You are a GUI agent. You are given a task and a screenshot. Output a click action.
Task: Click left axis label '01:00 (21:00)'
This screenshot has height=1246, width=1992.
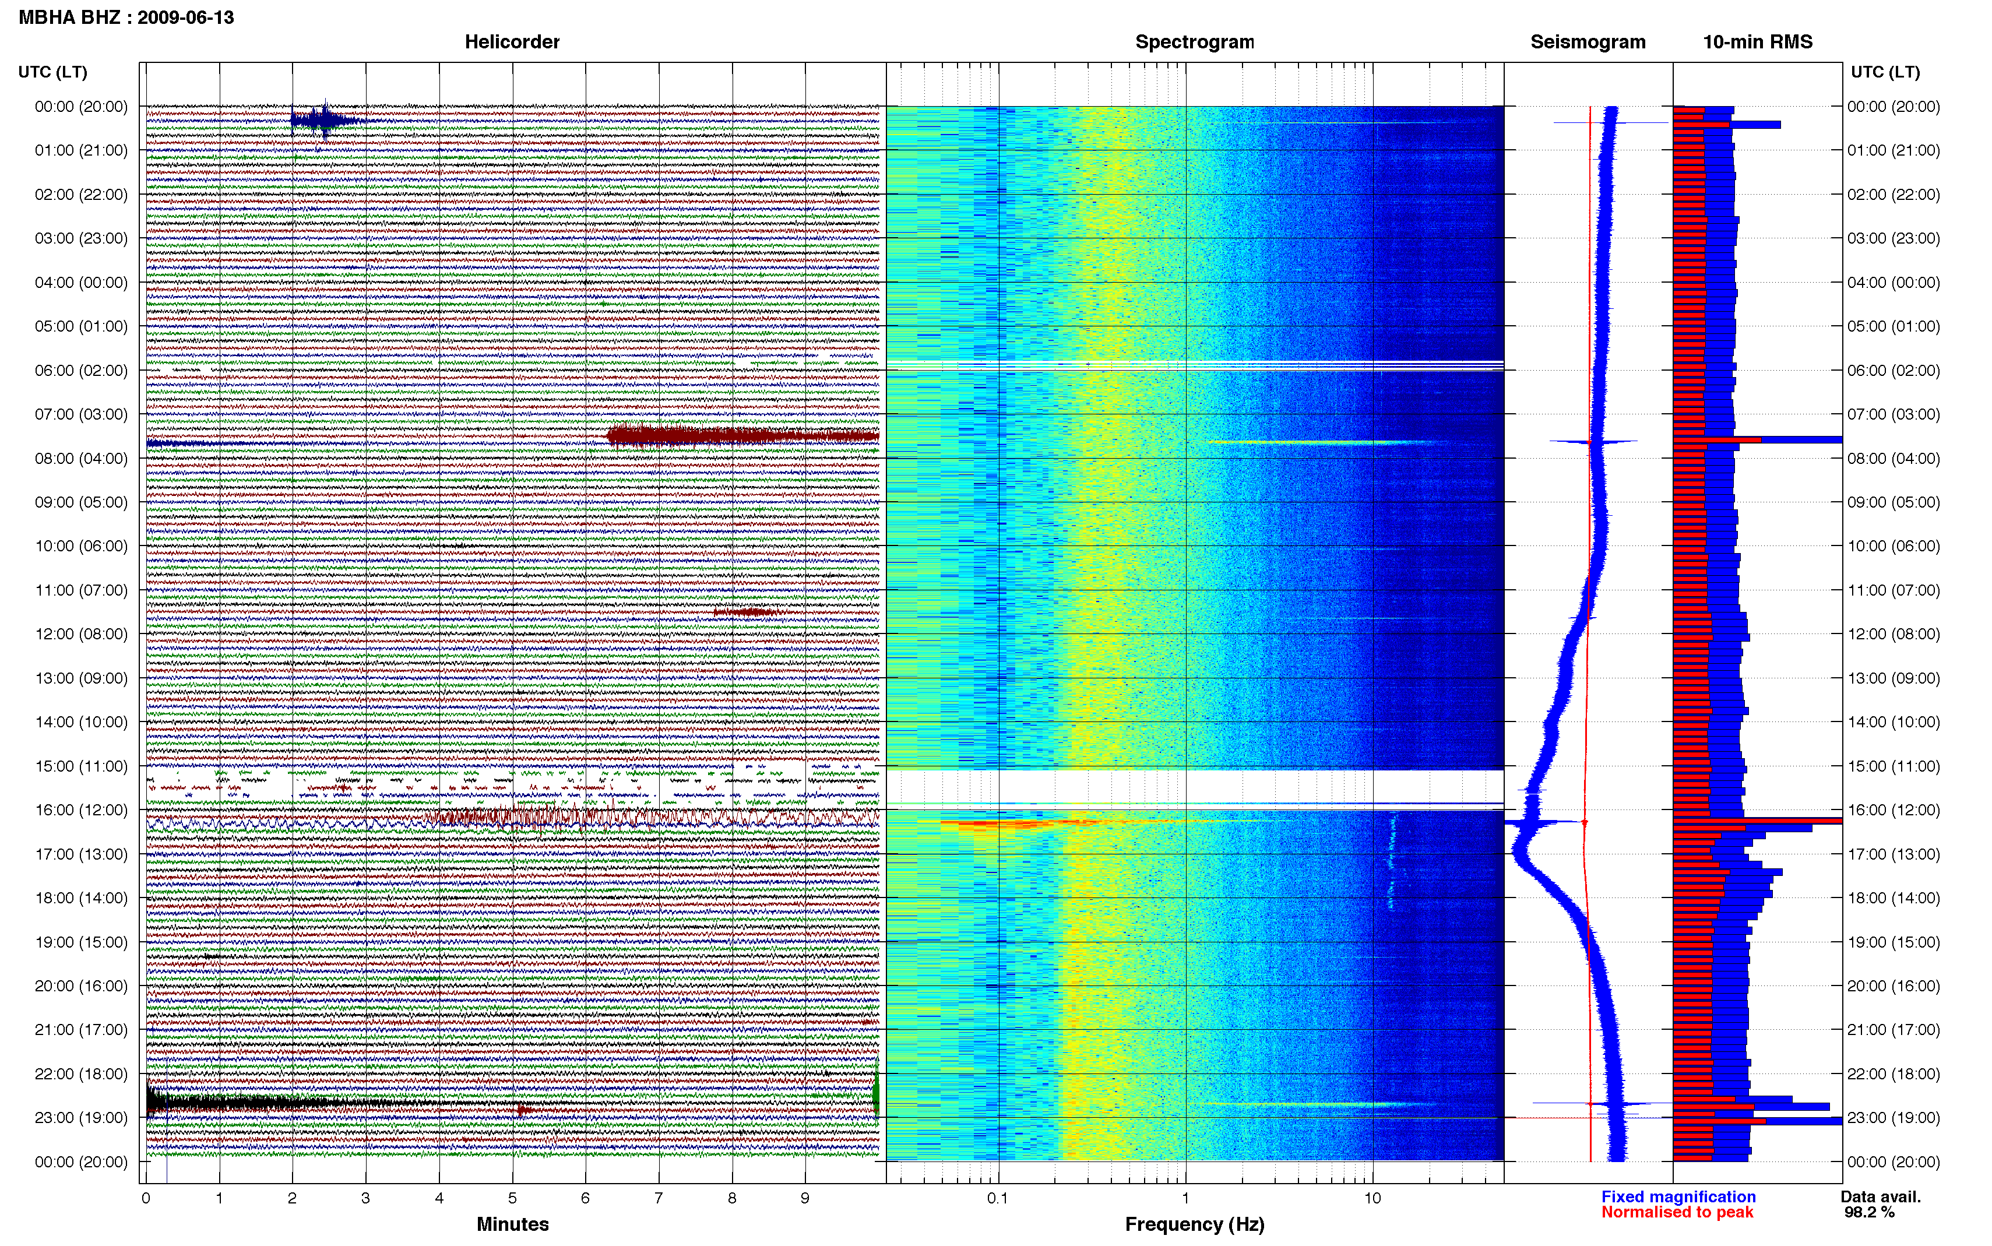click(81, 150)
